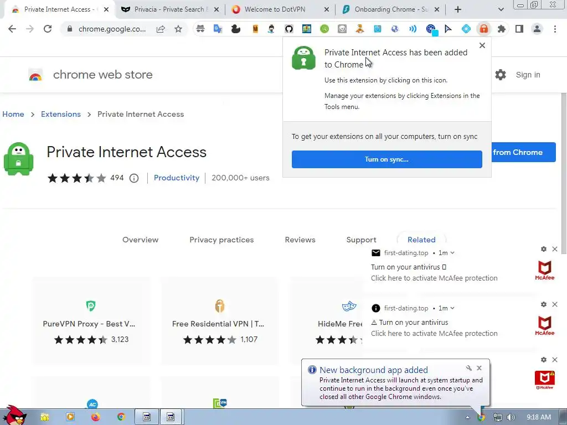Close the Privacia tab
Viewport: 567px width, 425px height.
tap(217, 9)
